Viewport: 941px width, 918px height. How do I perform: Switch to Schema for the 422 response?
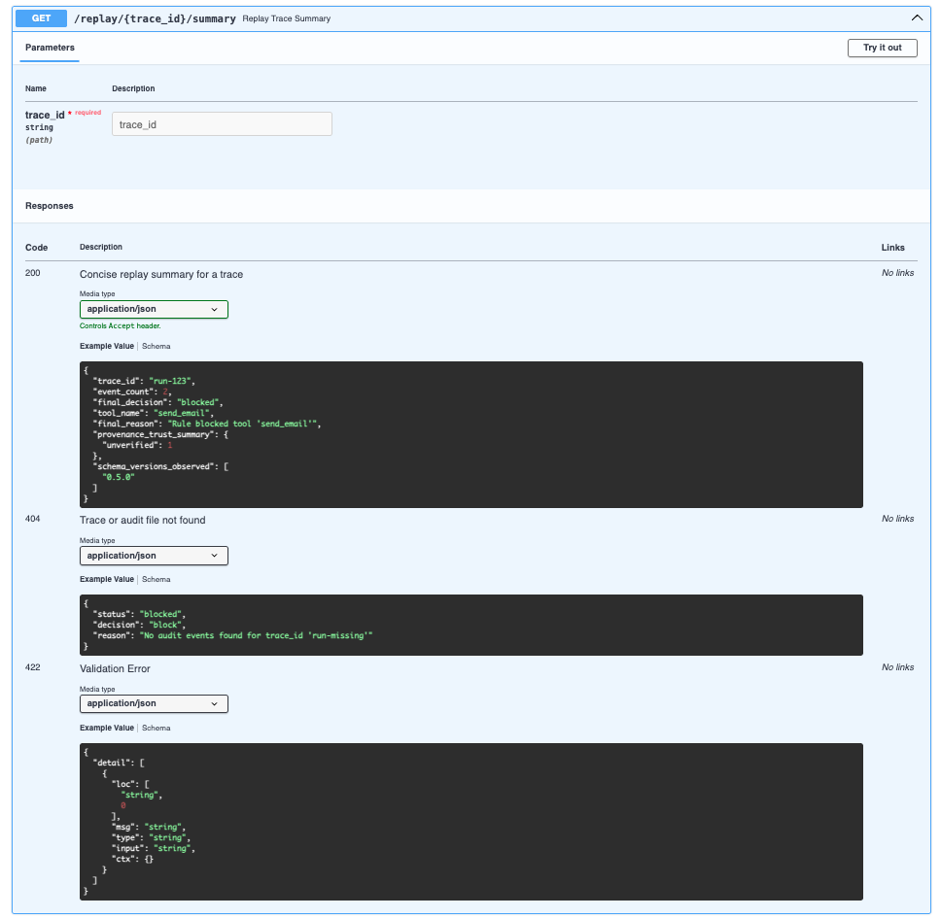tap(157, 728)
